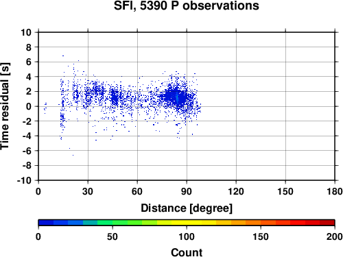Image resolution: width=343 pixels, height=257 pixels.
Task: Click x-axis tick label 30
Action: [x=88, y=191]
